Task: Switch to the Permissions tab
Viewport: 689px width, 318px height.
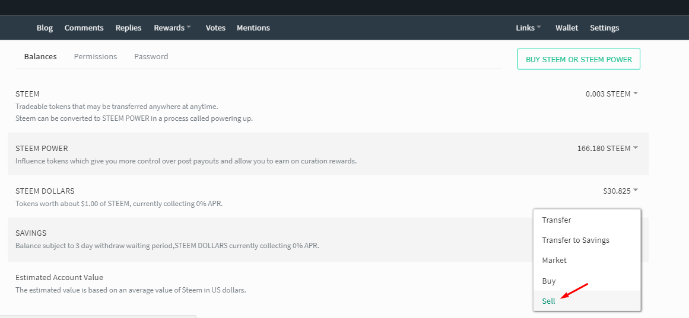Action: (96, 57)
